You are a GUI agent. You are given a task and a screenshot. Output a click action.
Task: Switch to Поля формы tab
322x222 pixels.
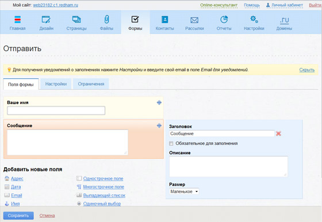click(21, 84)
